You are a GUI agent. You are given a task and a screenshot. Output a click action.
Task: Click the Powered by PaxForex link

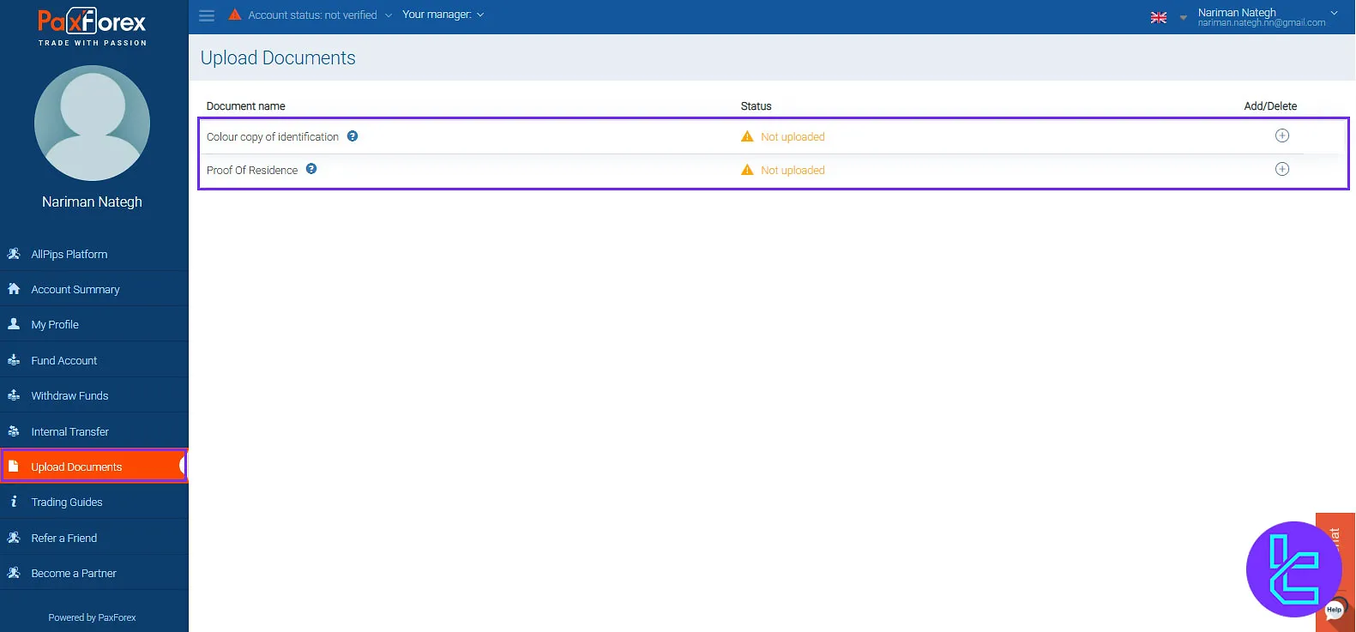93,617
